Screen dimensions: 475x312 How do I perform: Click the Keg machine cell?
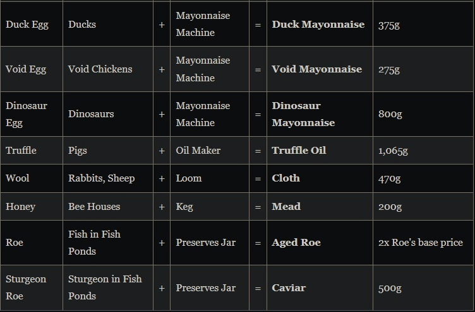pos(185,207)
